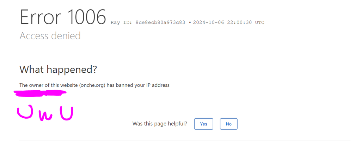361x151 pixels.
Task: Click the Yes button
Action: (x=203, y=124)
